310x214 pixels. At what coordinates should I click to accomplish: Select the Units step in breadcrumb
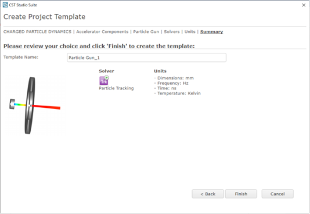coord(190,32)
